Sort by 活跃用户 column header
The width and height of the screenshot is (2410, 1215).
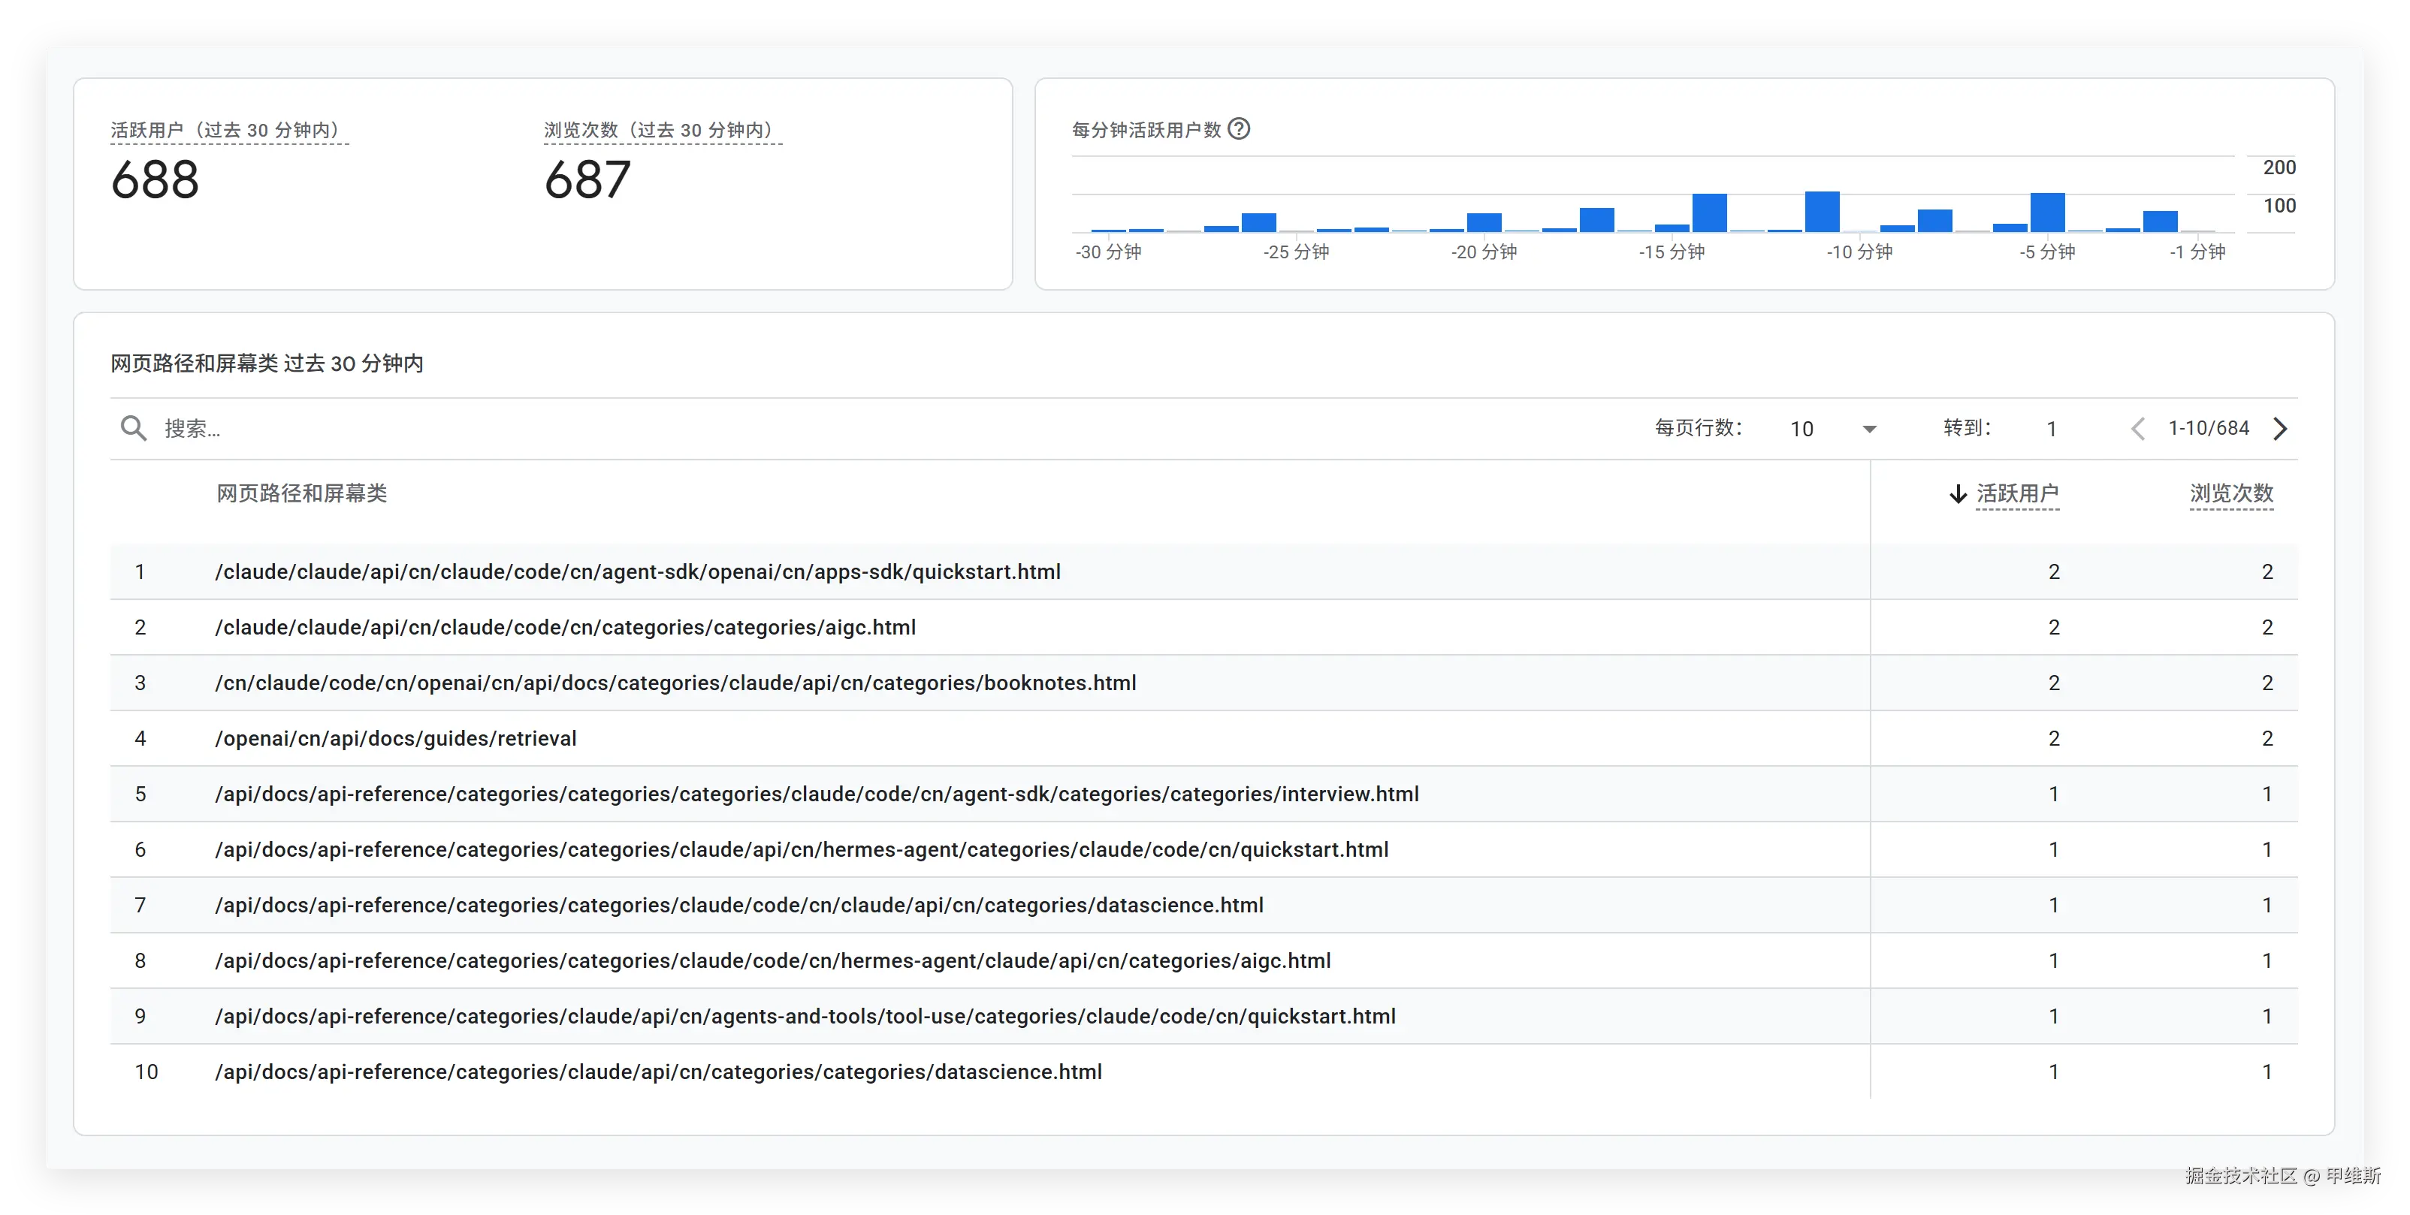[x=2017, y=493]
